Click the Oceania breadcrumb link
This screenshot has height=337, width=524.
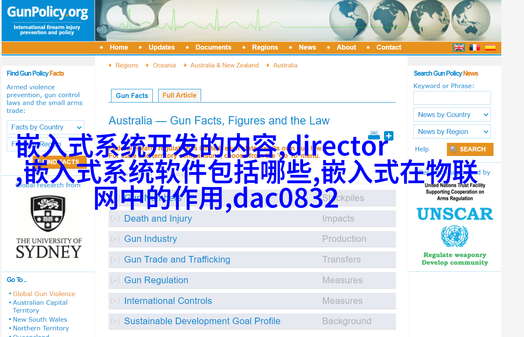click(164, 65)
